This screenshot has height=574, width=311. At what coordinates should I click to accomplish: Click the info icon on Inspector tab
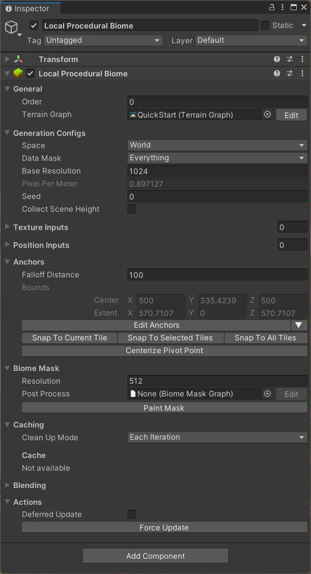click(9, 9)
